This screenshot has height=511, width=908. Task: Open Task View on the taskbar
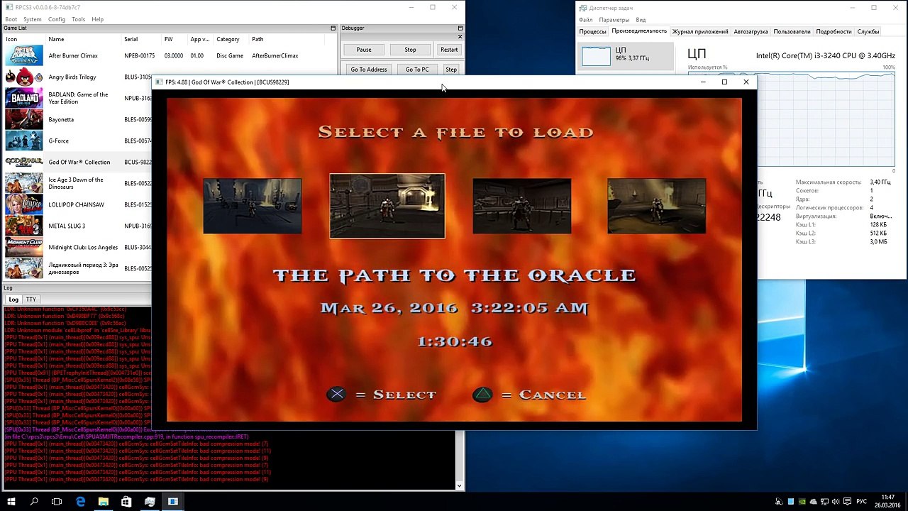(x=57, y=502)
